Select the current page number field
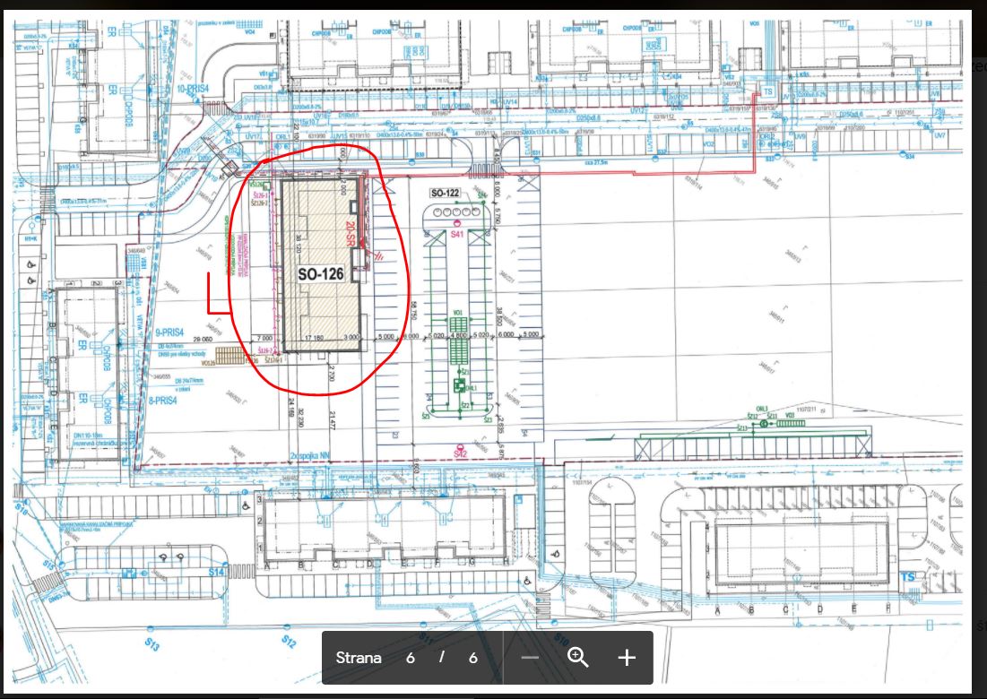Image resolution: width=987 pixels, height=699 pixels. point(410,658)
